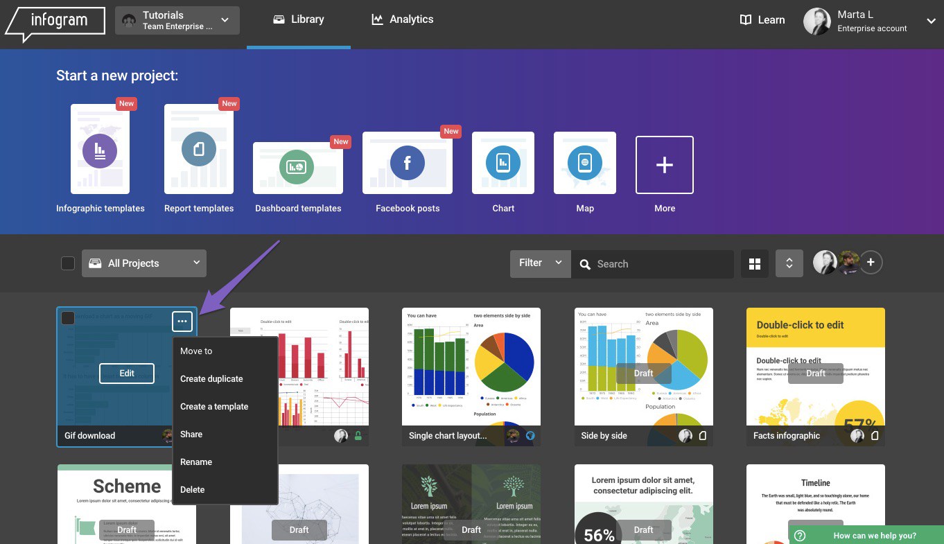This screenshot has width=944, height=544.
Task: Start a new Chart project
Action: [503, 163]
